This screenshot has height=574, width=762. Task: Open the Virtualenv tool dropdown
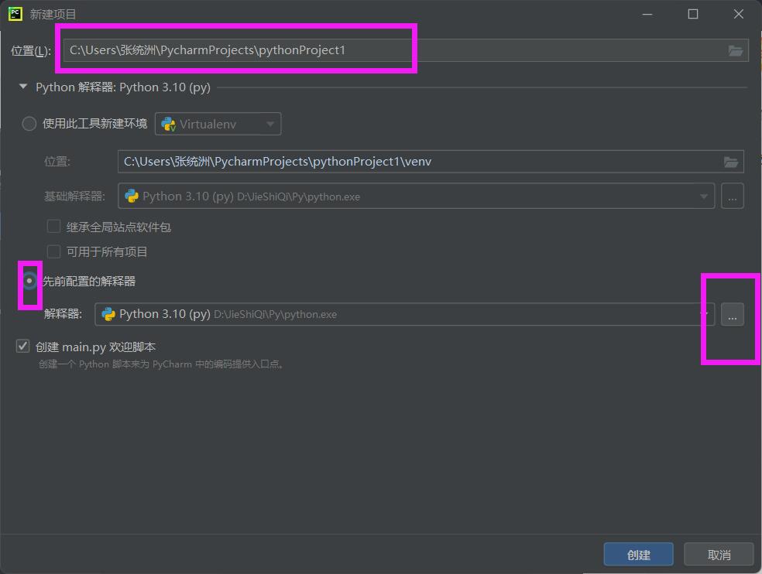point(218,124)
